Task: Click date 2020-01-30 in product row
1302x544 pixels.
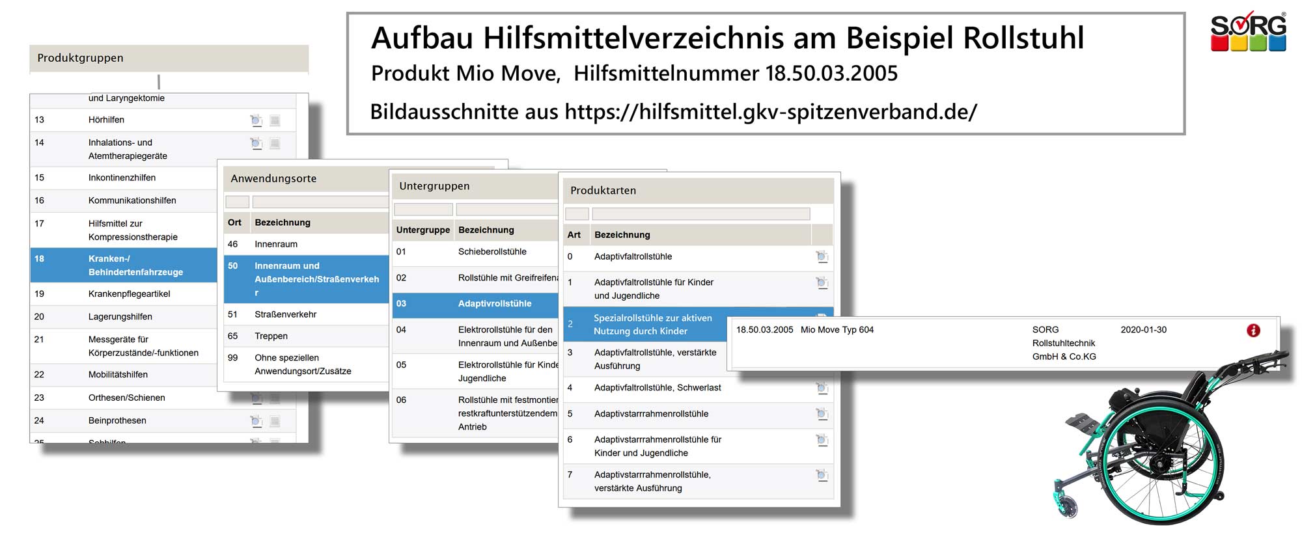Action: click(1144, 331)
